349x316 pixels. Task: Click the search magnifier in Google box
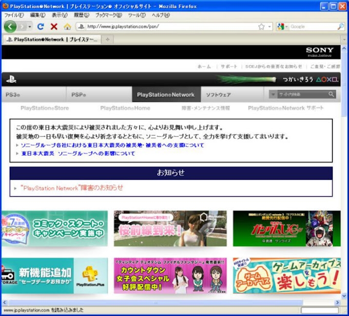click(340, 27)
